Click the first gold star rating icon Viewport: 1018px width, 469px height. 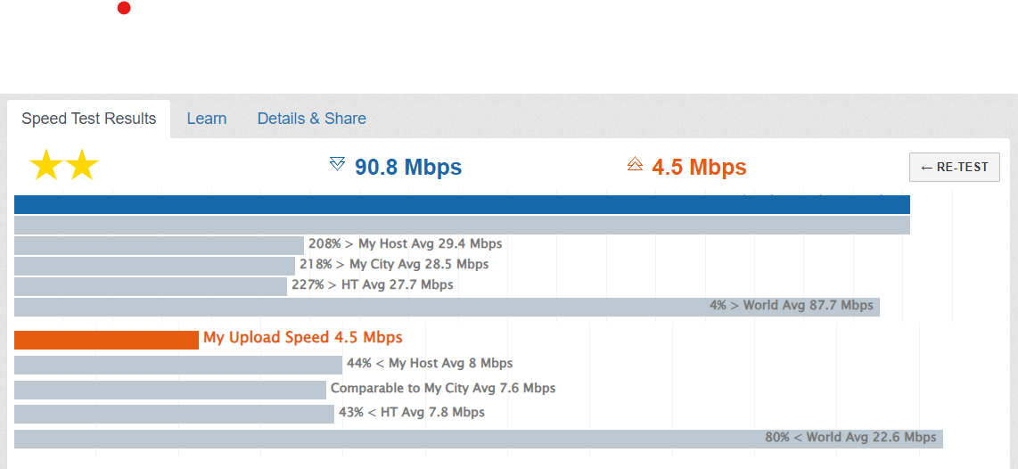(x=45, y=166)
